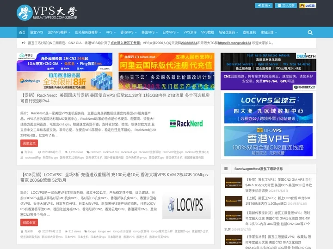Go to the 首页 tab
333x249 pixels.
[22, 32]
